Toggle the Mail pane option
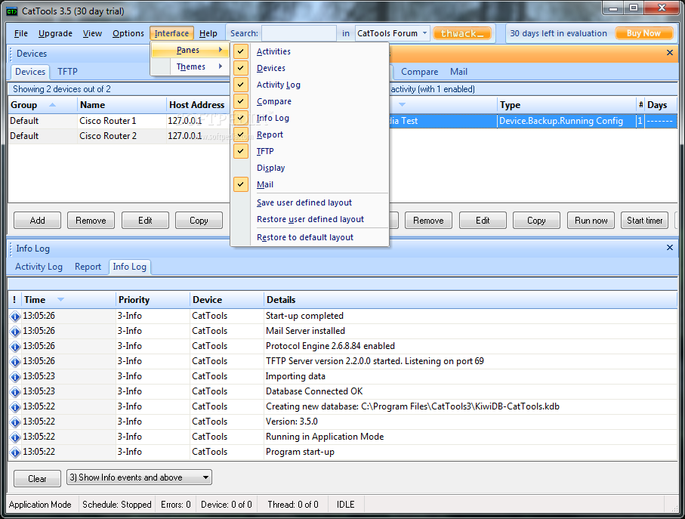Screen dimensions: 685x519 [x=241, y=184]
